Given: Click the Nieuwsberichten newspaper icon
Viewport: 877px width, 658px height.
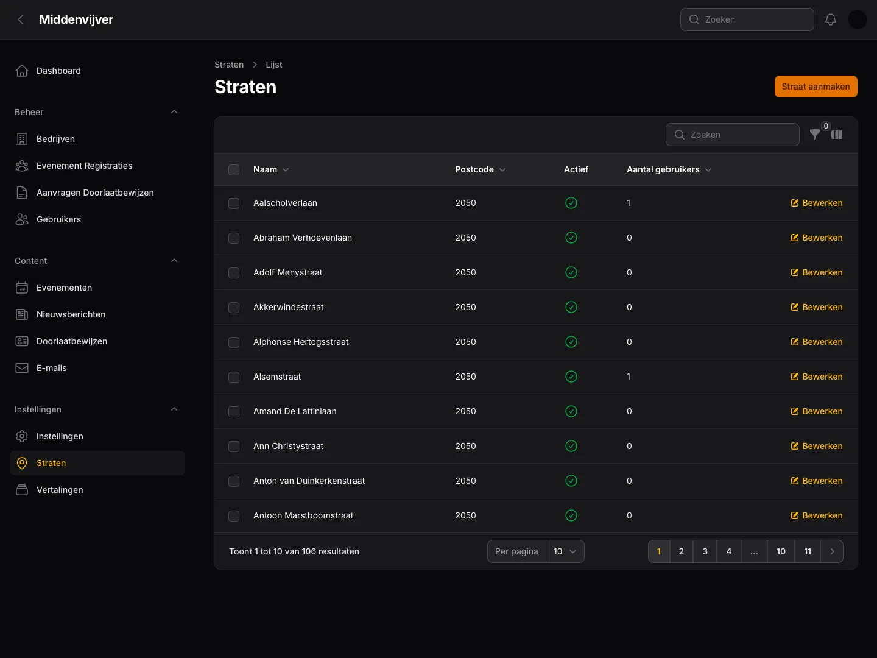Looking at the screenshot, I should click(x=22, y=314).
